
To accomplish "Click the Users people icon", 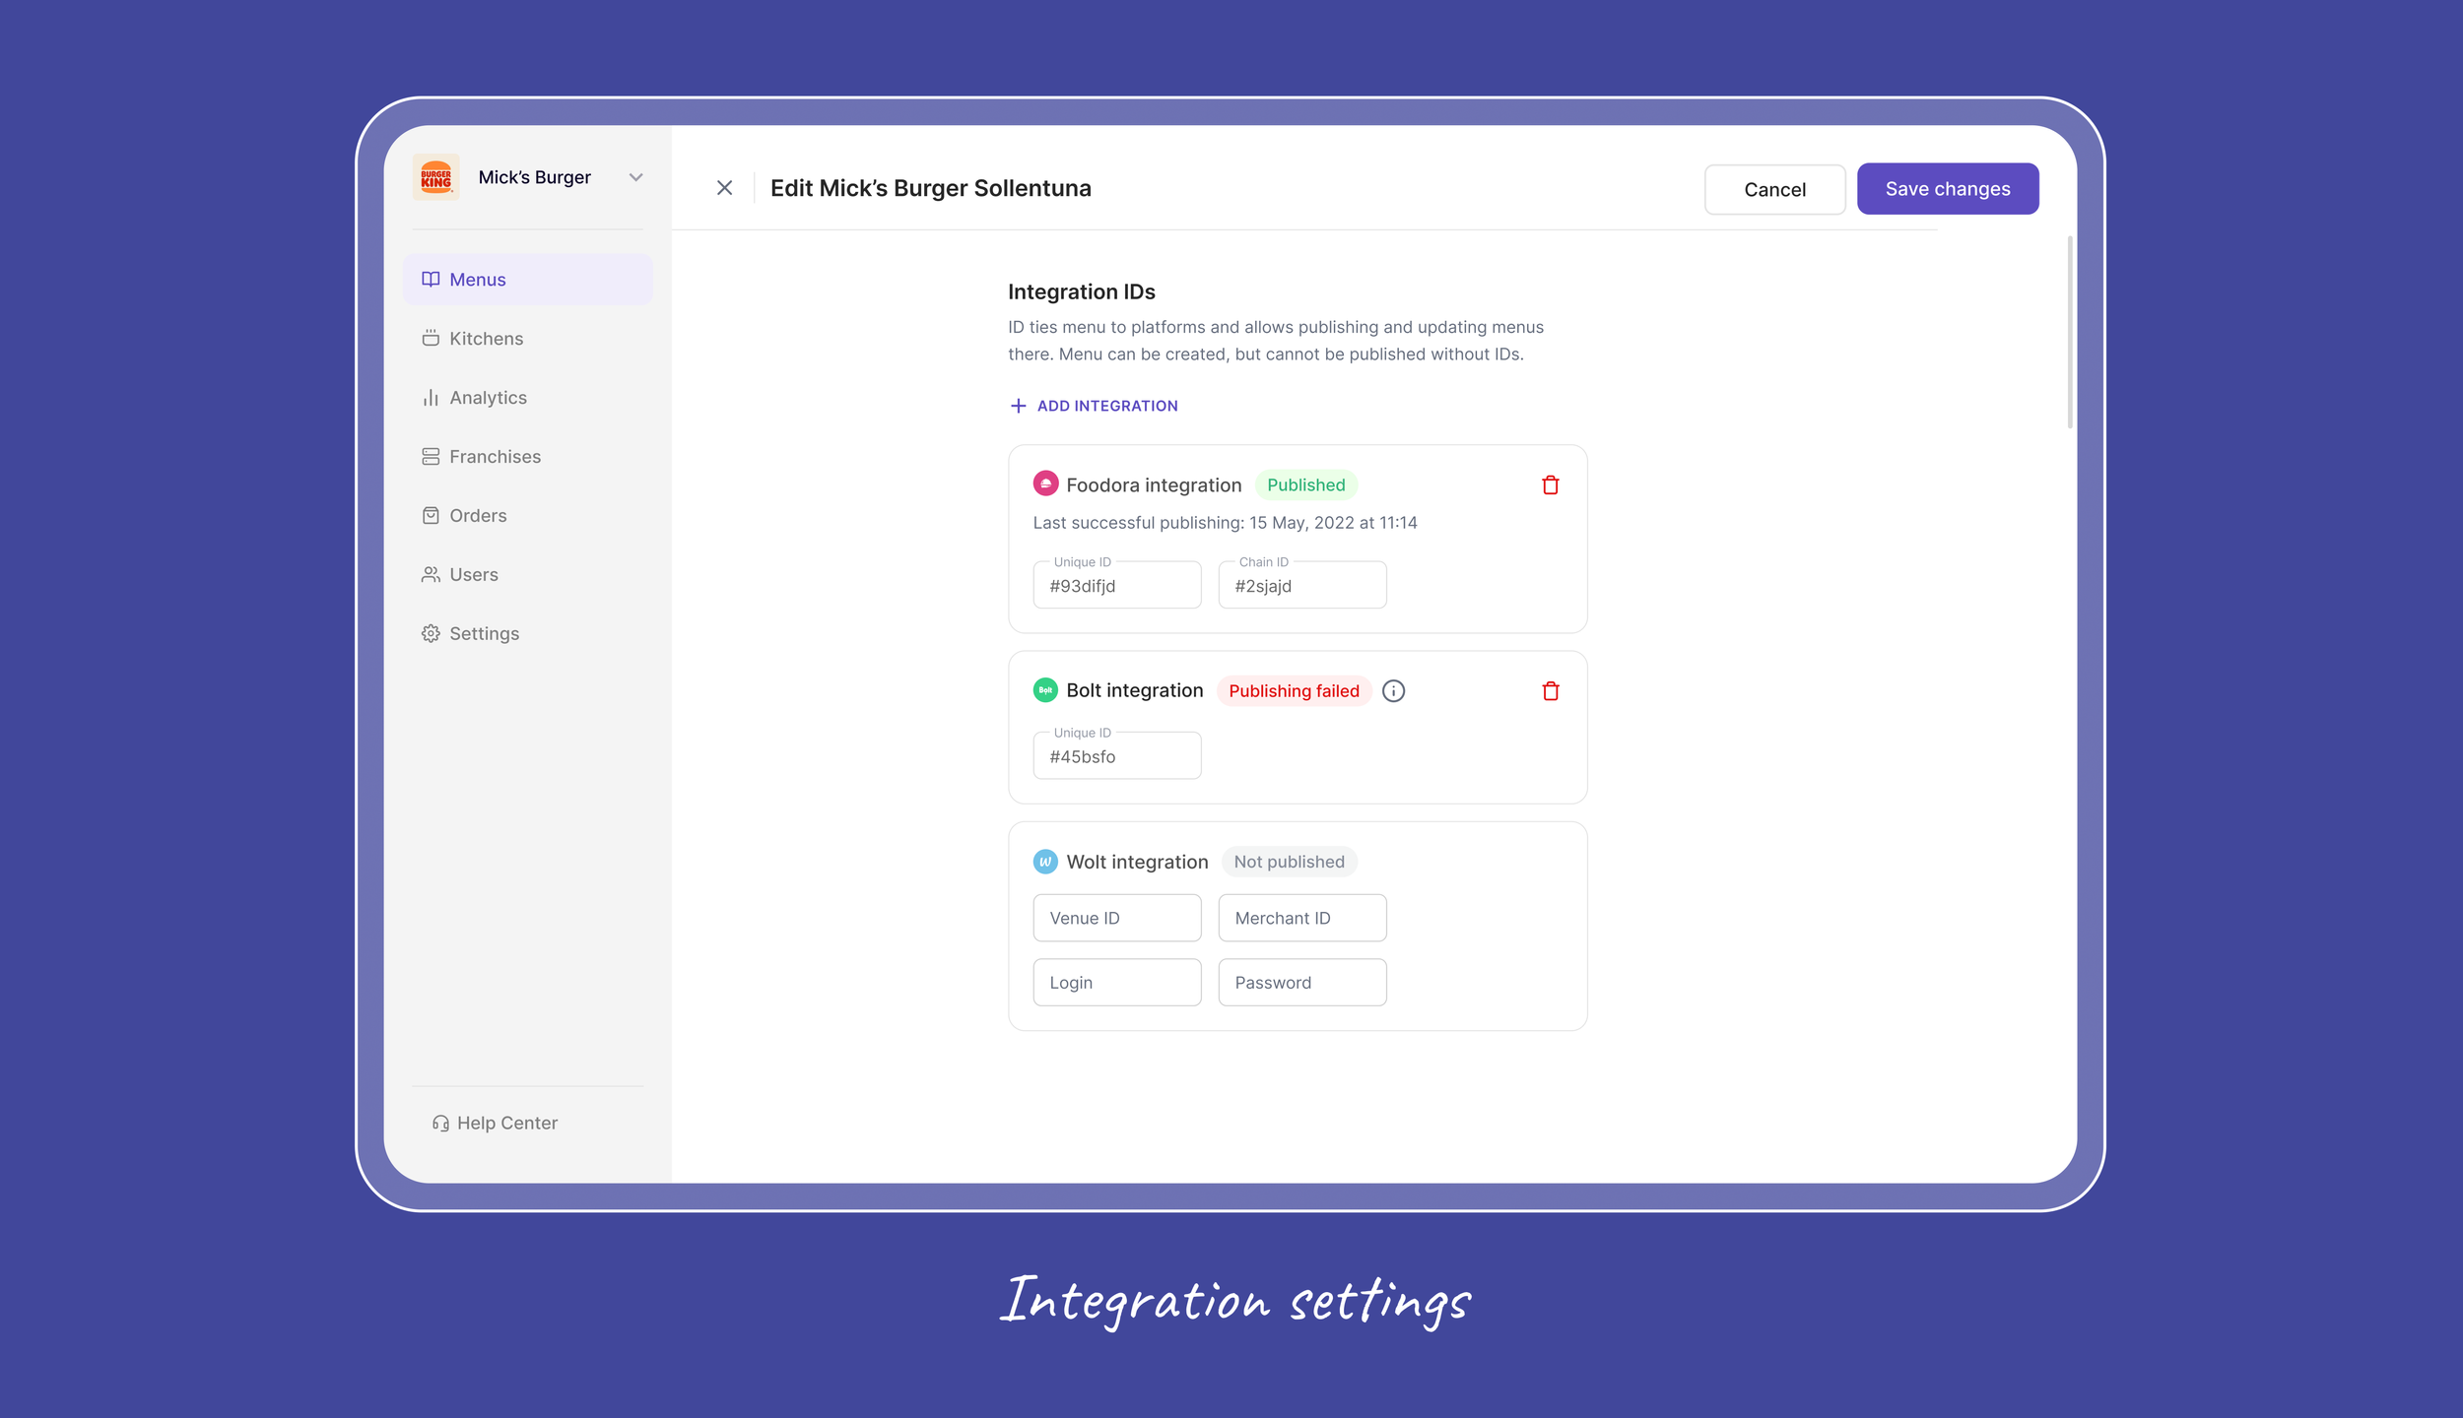I will [x=431, y=575].
